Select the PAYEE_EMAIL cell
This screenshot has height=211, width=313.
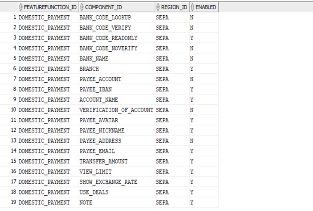point(117,151)
